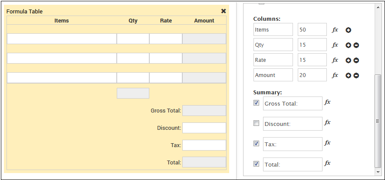Click the Total summary label text field

click(x=293, y=164)
